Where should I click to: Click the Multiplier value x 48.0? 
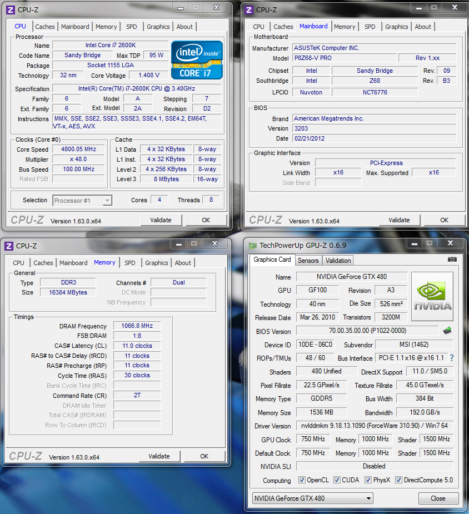pos(79,159)
